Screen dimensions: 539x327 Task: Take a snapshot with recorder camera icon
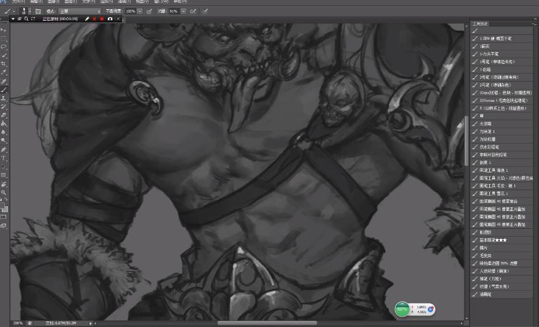110,19
